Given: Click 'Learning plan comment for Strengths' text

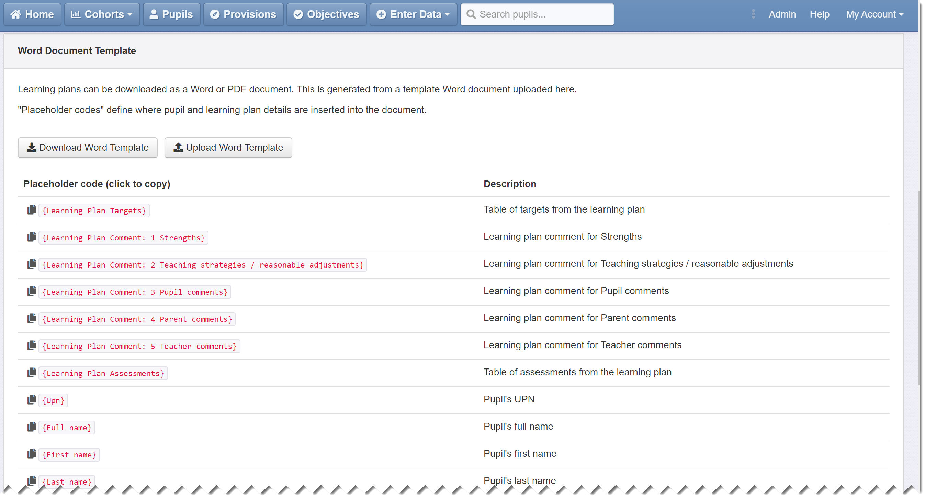Looking at the screenshot, I should tap(562, 237).
